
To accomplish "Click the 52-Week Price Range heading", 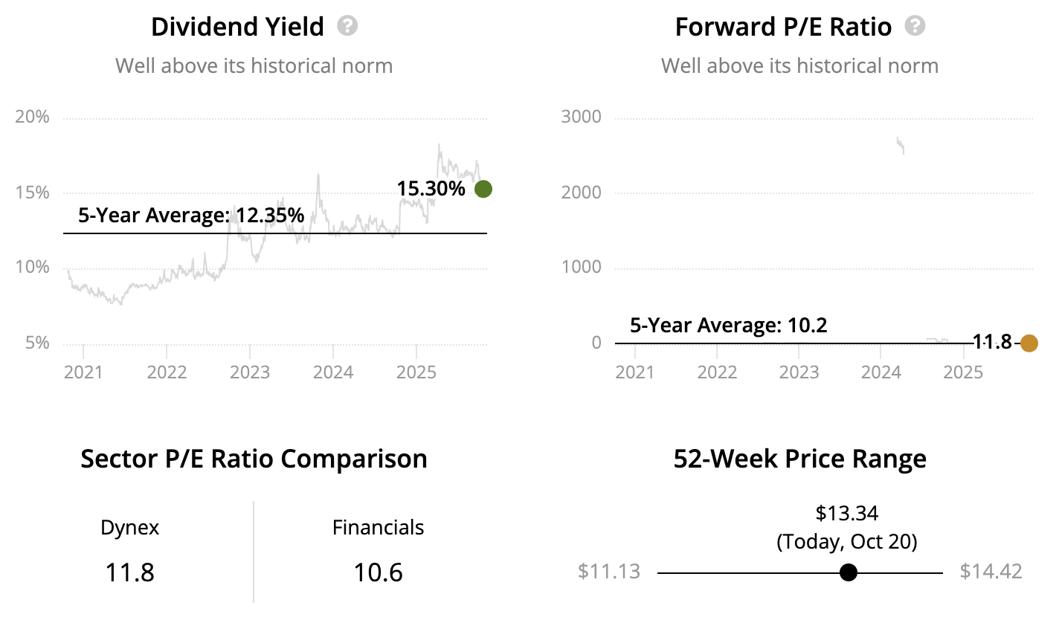I will pyautogui.click(x=799, y=459).
